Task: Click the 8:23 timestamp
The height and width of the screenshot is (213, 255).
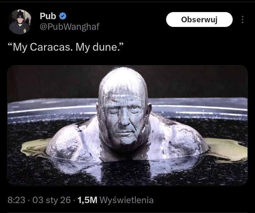Action: 16,200
